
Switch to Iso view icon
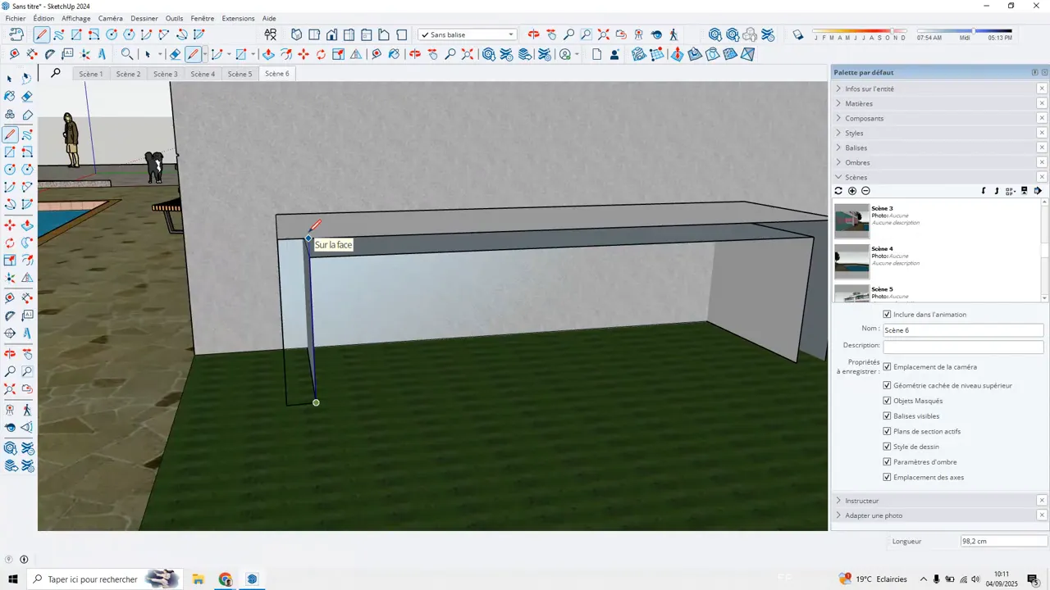pos(296,34)
